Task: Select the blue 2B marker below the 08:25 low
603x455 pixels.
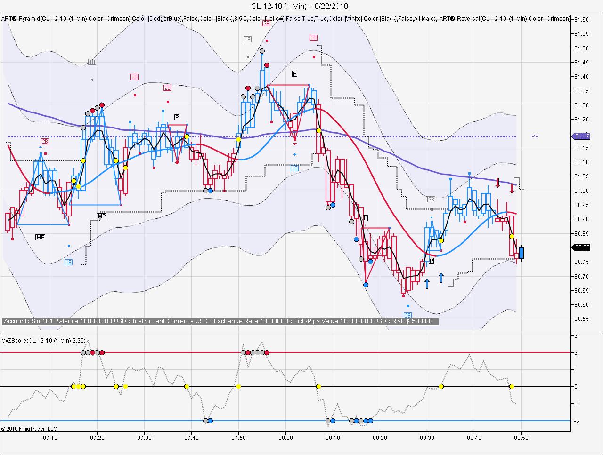Action: pyautogui.click(x=407, y=315)
